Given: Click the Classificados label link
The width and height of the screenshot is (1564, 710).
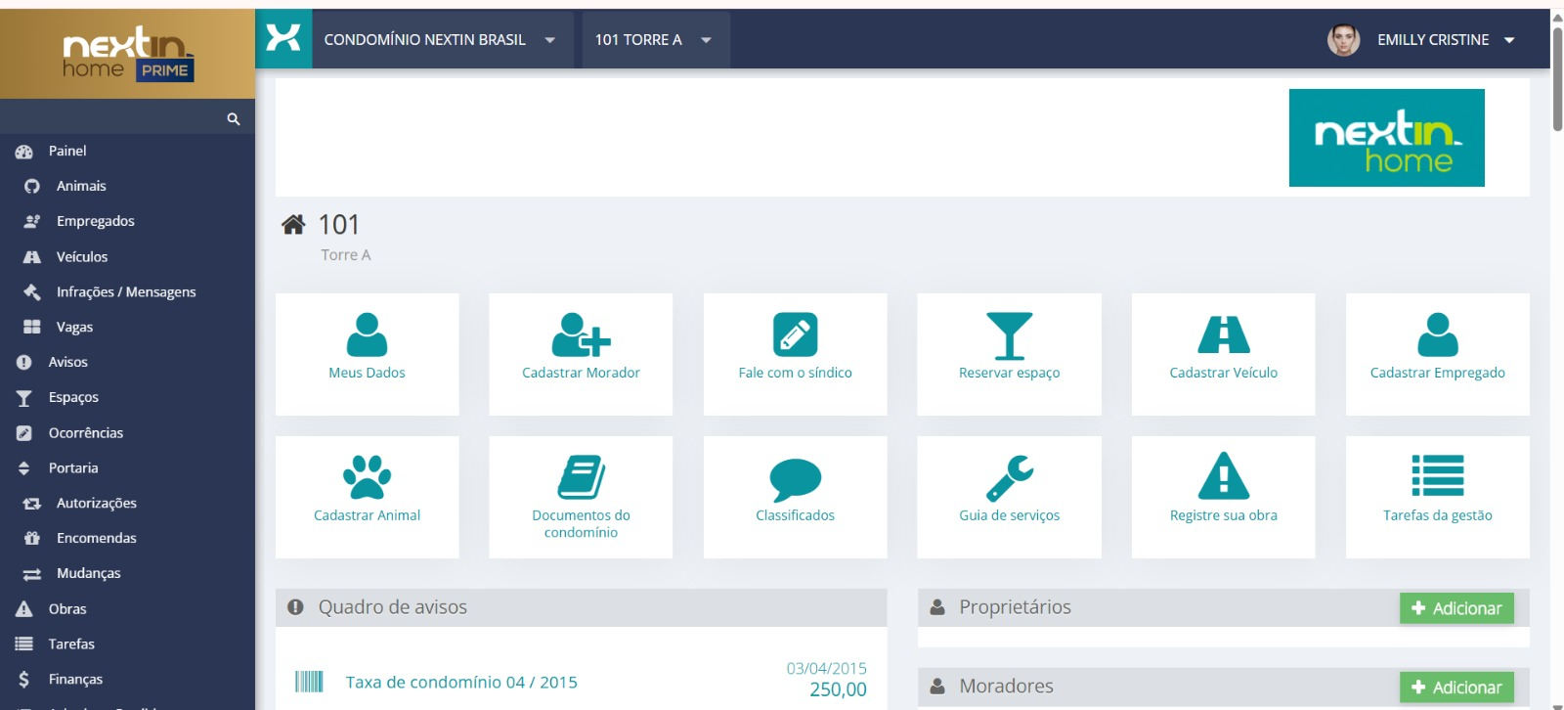Looking at the screenshot, I should (795, 515).
